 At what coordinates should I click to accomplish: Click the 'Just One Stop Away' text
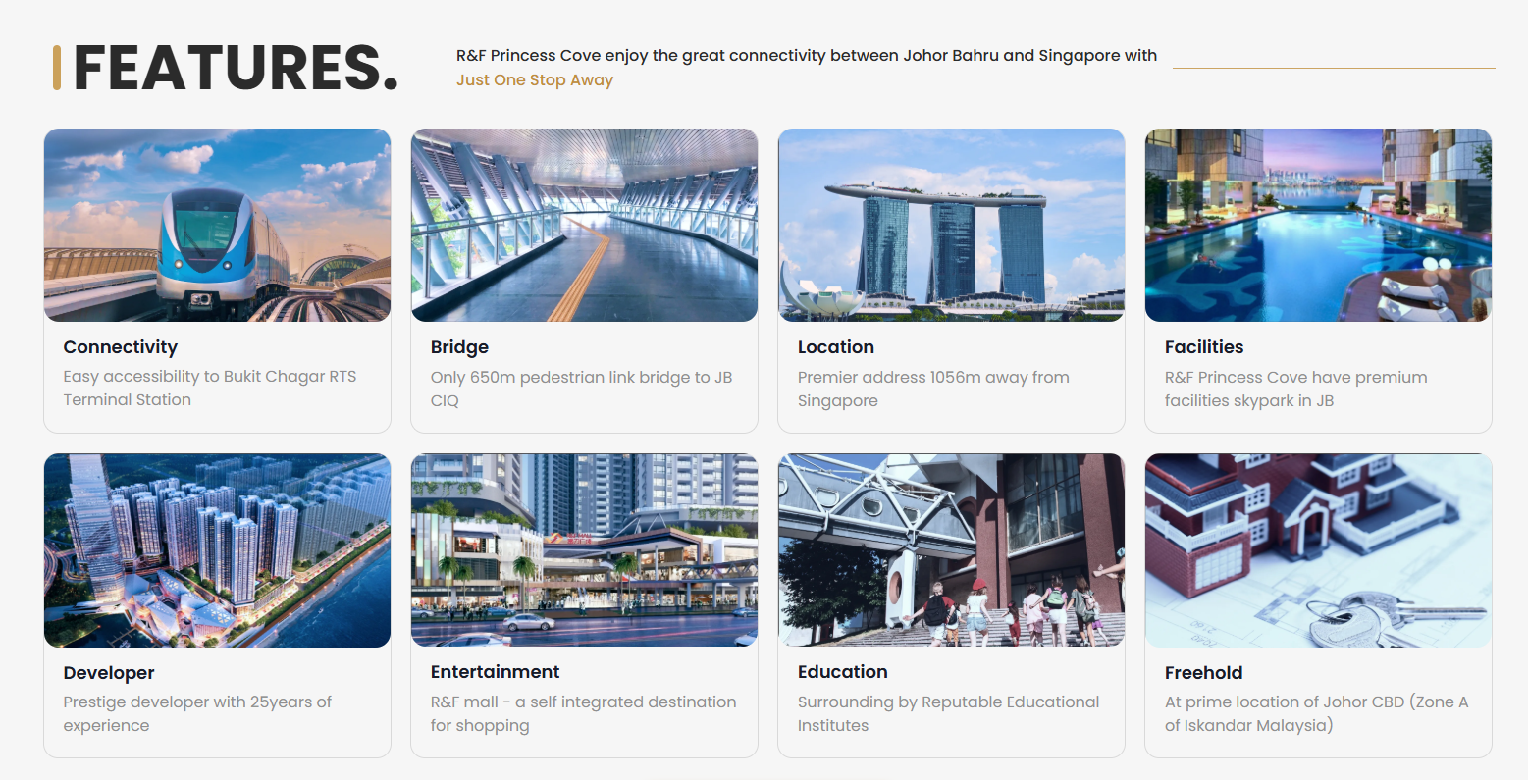[535, 80]
